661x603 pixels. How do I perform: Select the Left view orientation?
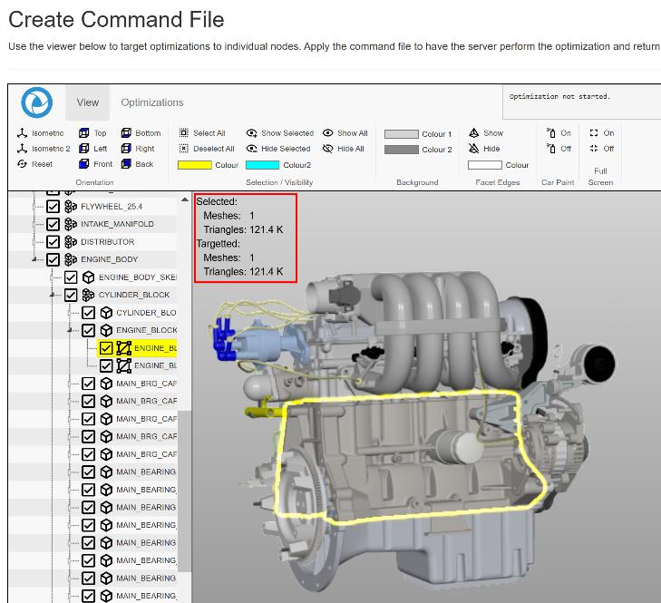click(93, 149)
